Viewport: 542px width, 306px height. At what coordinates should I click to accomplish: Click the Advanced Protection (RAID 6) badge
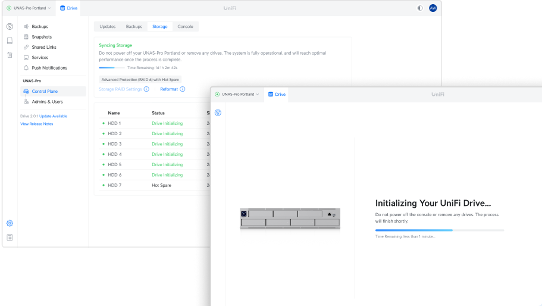tap(140, 80)
